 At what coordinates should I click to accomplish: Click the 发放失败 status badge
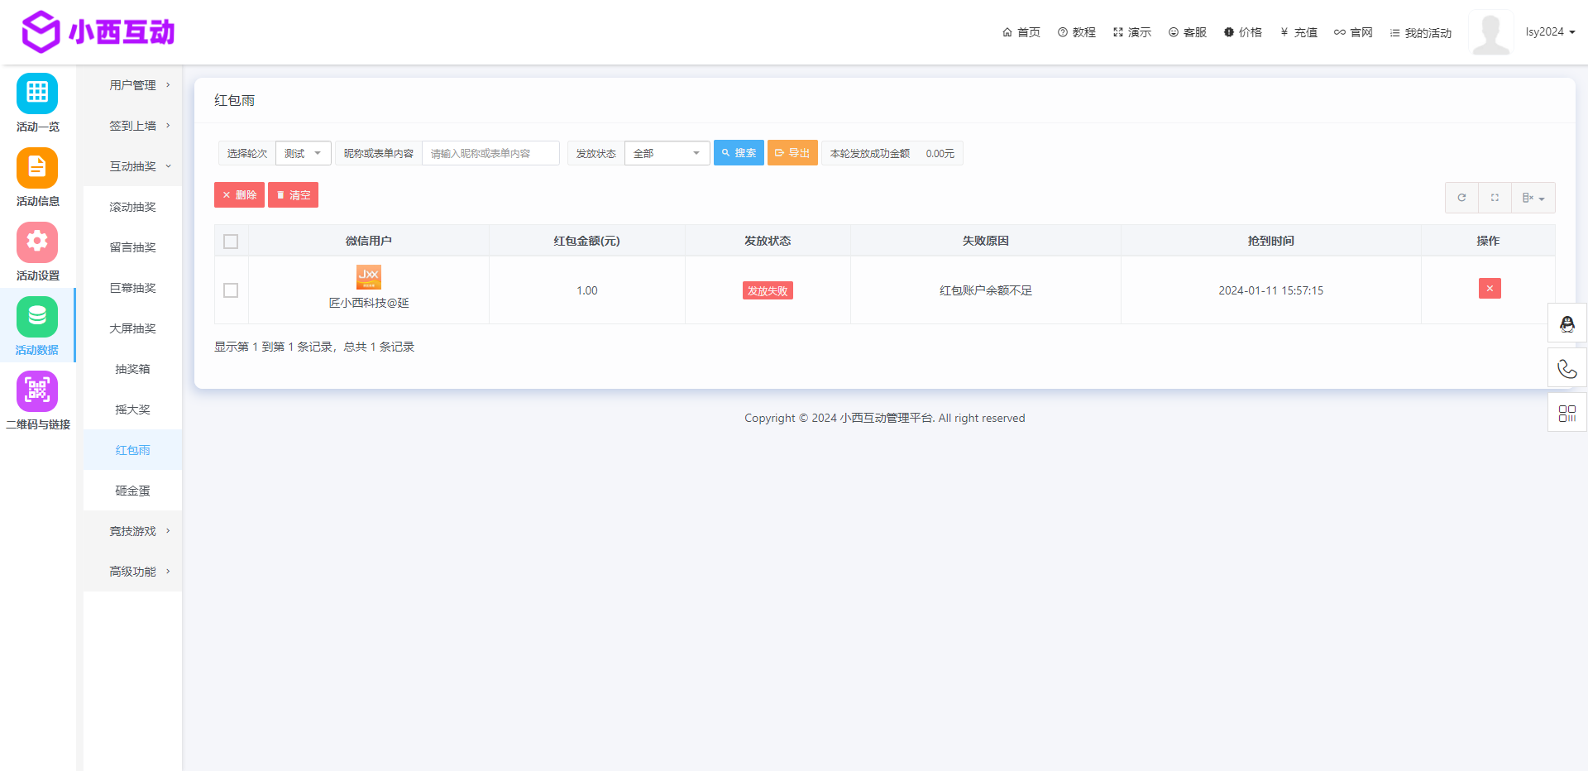(x=768, y=290)
